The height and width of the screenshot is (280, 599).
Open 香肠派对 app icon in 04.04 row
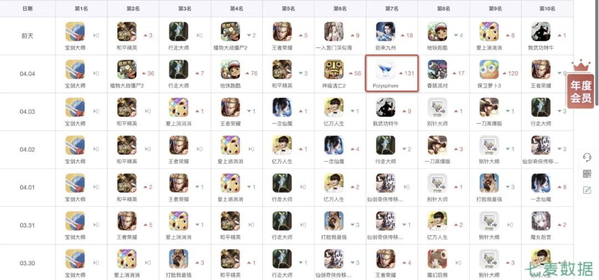click(x=438, y=69)
